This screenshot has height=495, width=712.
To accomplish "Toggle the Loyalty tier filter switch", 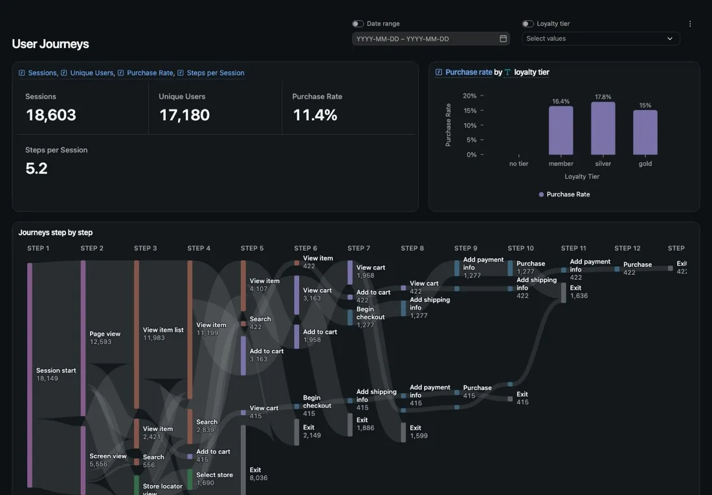I will tap(528, 23).
